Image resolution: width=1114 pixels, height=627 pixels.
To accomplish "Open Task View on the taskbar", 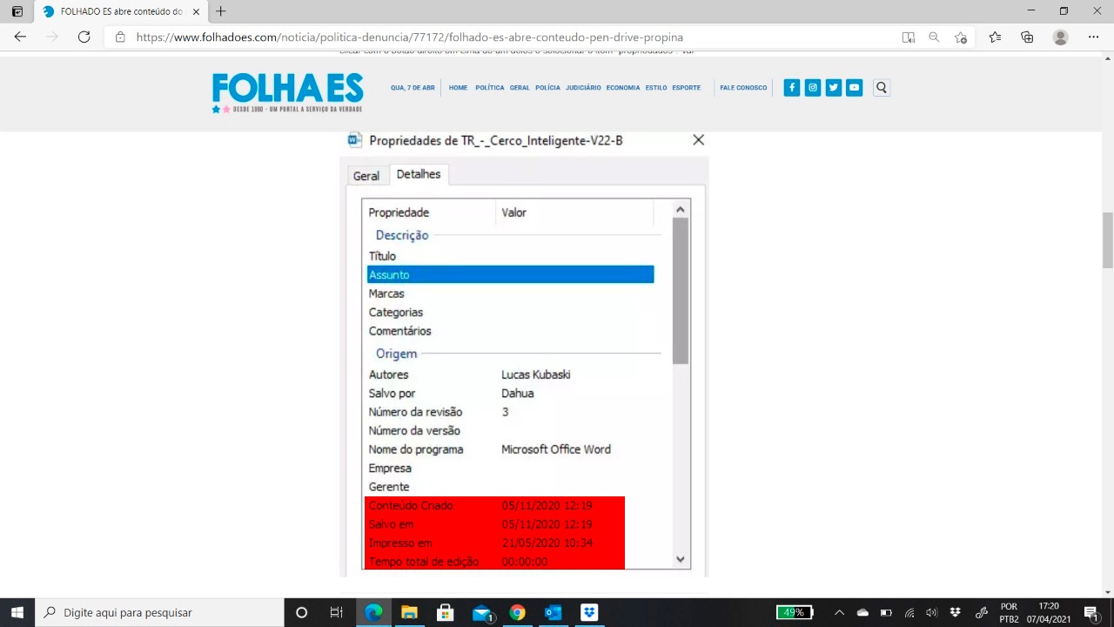I will (x=337, y=612).
